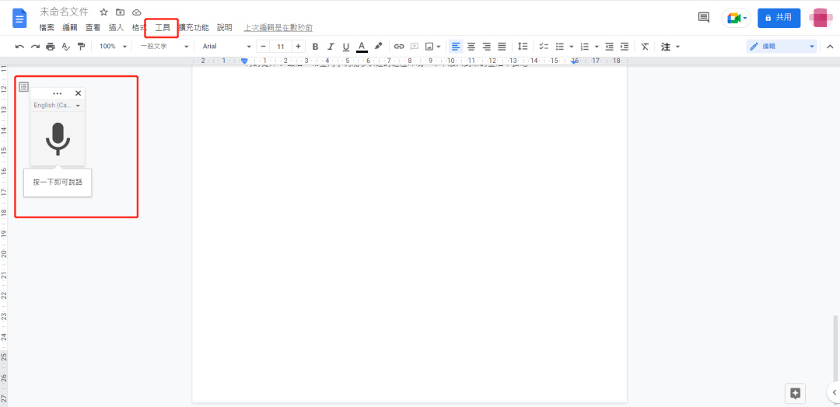Click the insert link icon

399,47
